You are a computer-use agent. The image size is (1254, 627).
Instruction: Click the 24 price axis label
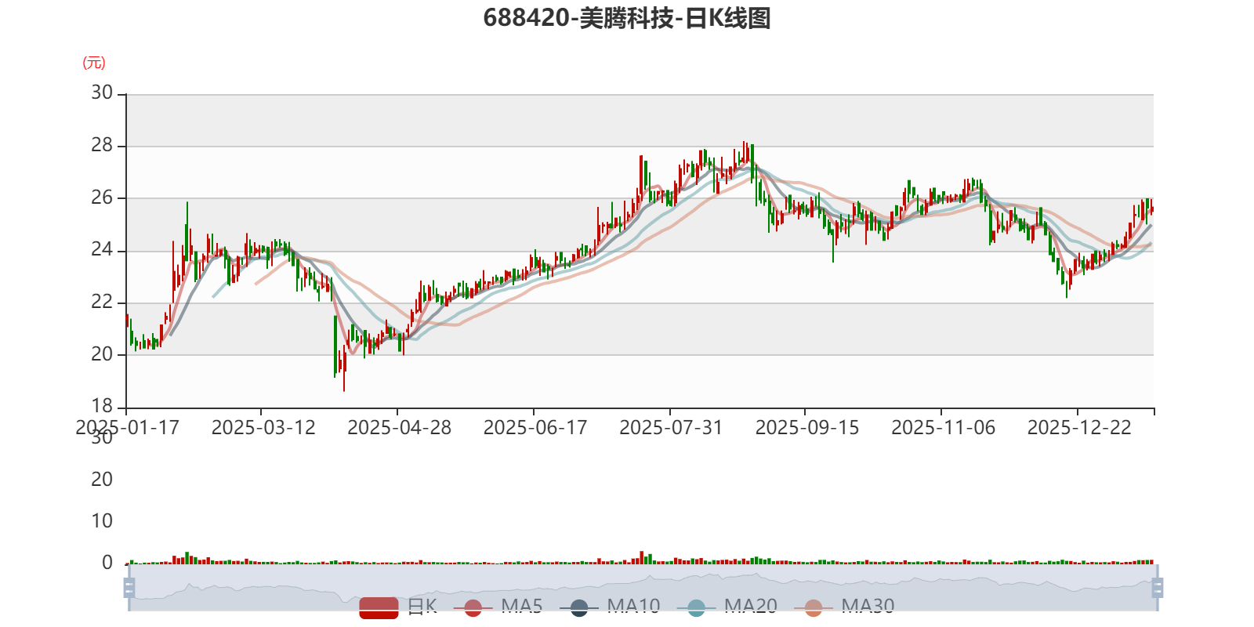102,249
